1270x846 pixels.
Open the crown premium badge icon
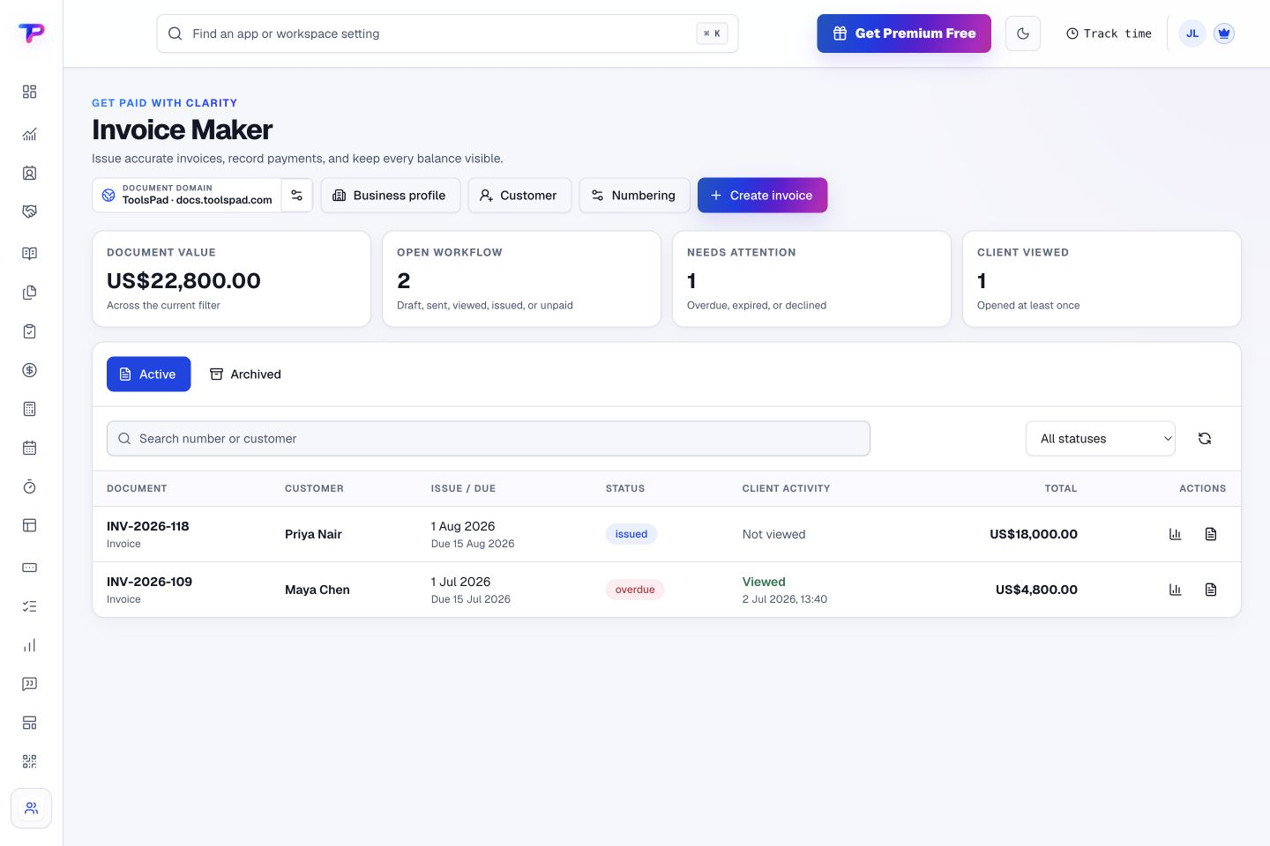click(x=1223, y=33)
